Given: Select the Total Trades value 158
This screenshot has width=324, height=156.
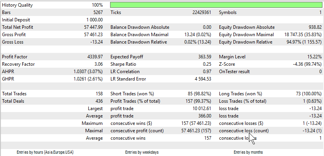Looking at the screenshot, I should click(x=99, y=94).
